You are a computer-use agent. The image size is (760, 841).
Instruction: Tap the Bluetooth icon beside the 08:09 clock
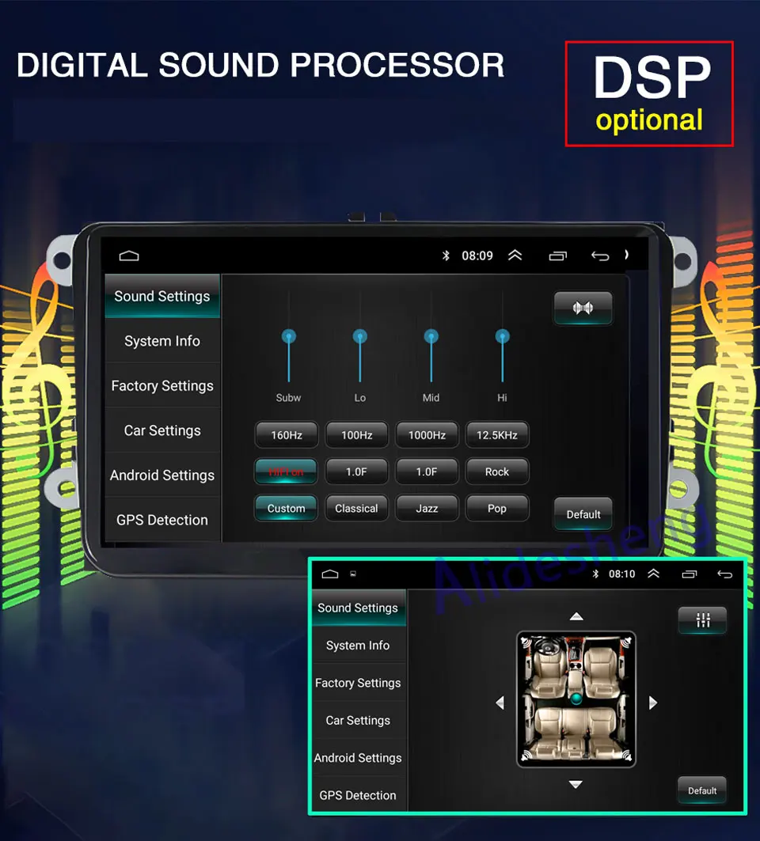(x=446, y=256)
